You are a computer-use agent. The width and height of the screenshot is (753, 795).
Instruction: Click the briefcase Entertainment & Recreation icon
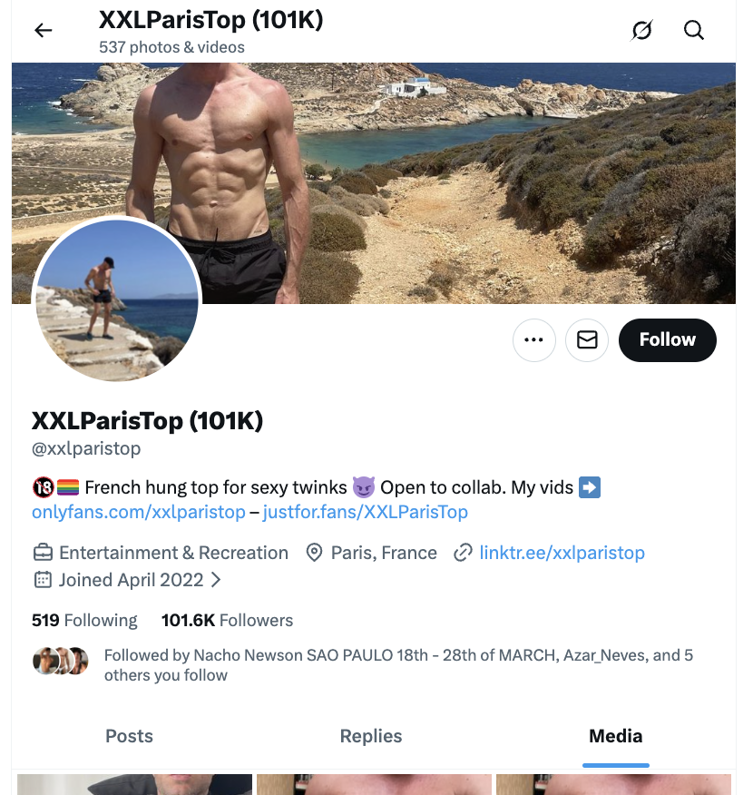coord(42,553)
